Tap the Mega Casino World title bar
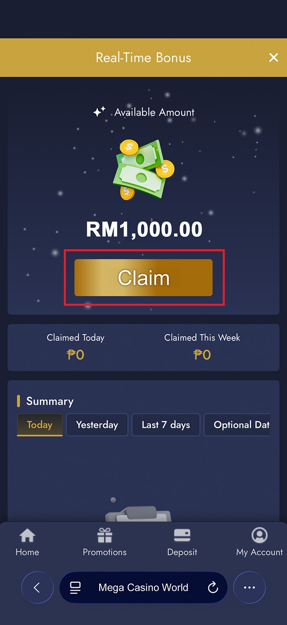The image size is (287, 625). click(x=143, y=588)
